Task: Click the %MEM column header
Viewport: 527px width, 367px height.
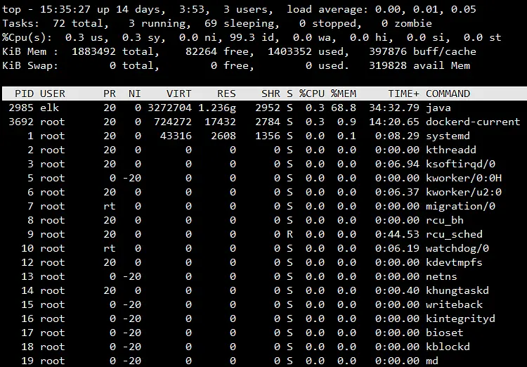Action: 344,94
